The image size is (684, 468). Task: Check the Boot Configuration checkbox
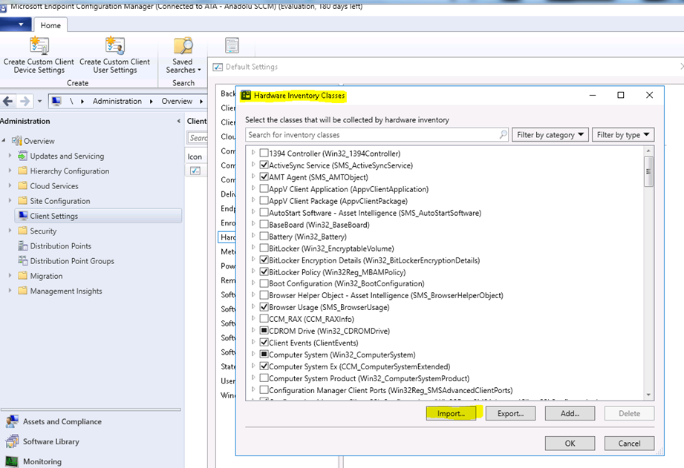pyautogui.click(x=264, y=283)
